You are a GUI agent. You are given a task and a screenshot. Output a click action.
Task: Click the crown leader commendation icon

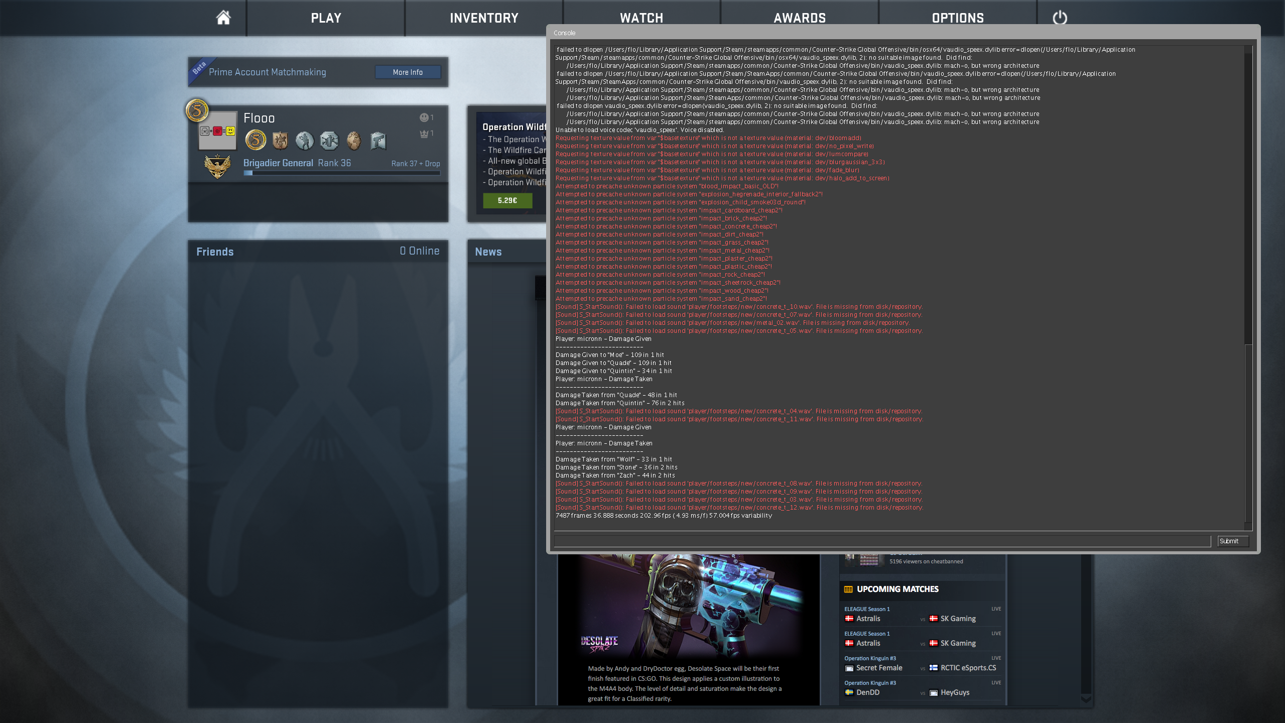[x=424, y=134]
